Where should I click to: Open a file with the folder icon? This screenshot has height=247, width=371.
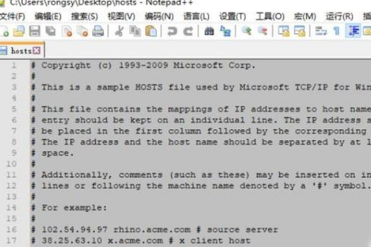(19, 31)
